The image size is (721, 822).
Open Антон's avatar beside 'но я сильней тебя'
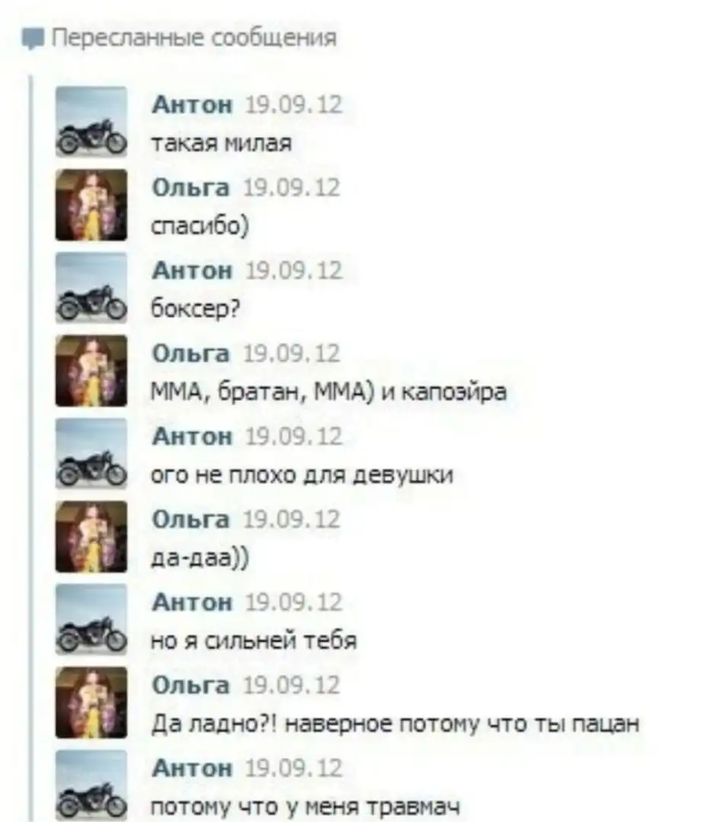click(91, 619)
